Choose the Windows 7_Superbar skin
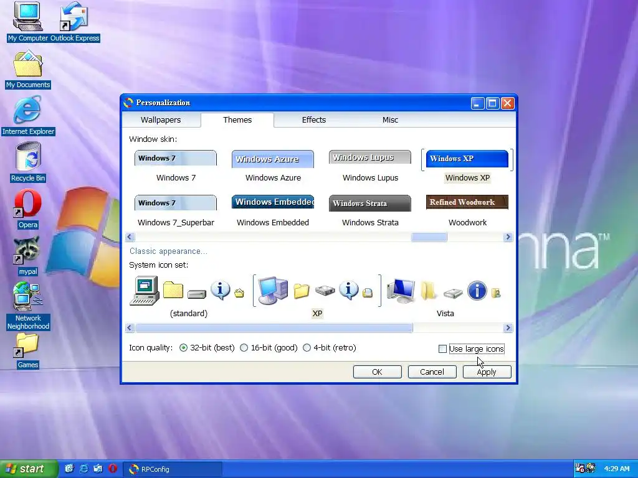The image size is (638, 478). point(175,203)
